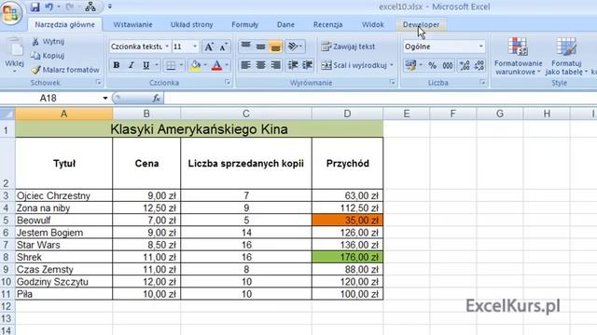Image resolution: width=597 pixels, height=335 pixels.
Task: Open the Wyrównanie alignment dialog launcher
Action: 392,83
